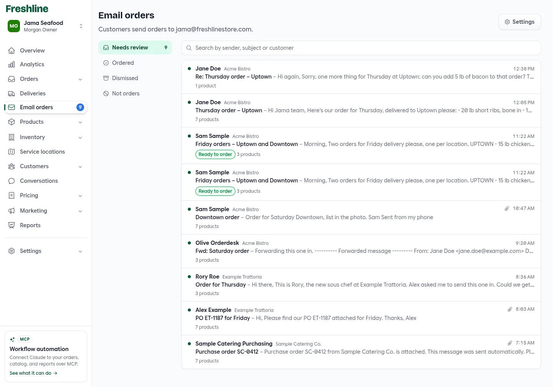Click the paperclip on PO ET-1187 email

(x=510, y=309)
